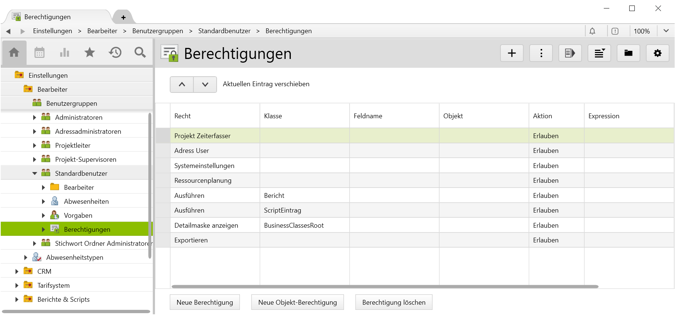Open the three-dot more options menu

coord(541,53)
